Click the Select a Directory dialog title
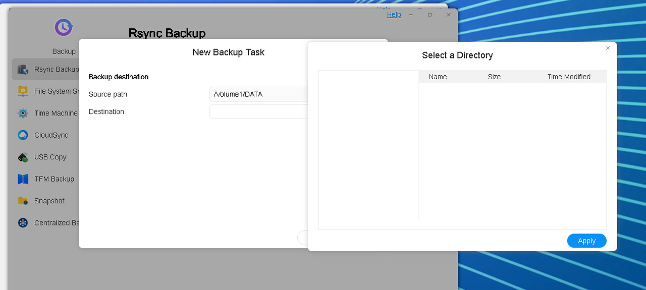The width and height of the screenshot is (646, 290). (457, 55)
